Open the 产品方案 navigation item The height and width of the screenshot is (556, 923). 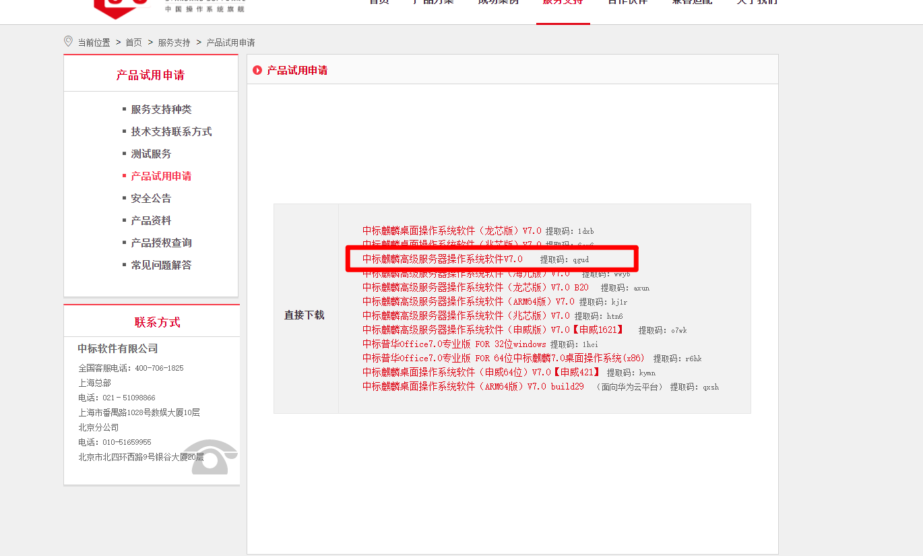pyautogui.click(x=433, y=3)
